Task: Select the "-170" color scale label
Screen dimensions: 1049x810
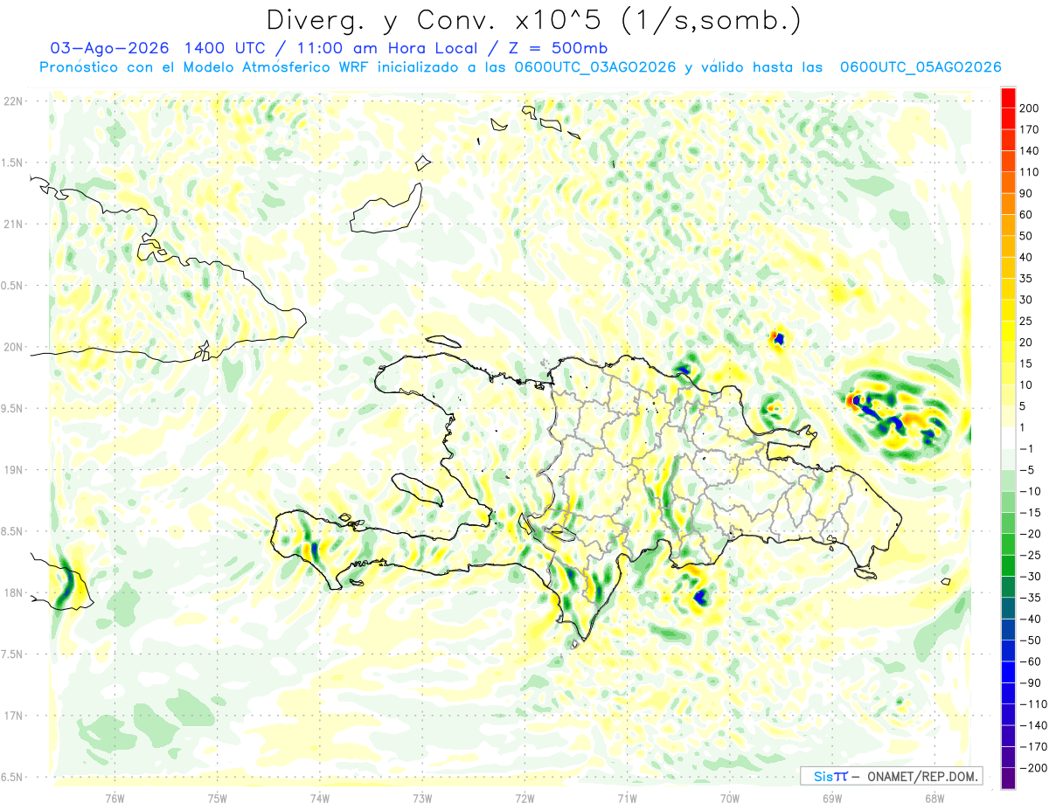Action: click(1033, 747)
